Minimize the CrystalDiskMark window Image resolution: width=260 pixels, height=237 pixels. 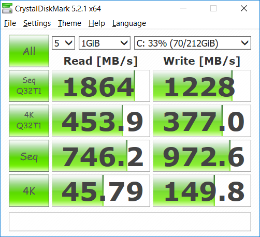tap(183, 8)
